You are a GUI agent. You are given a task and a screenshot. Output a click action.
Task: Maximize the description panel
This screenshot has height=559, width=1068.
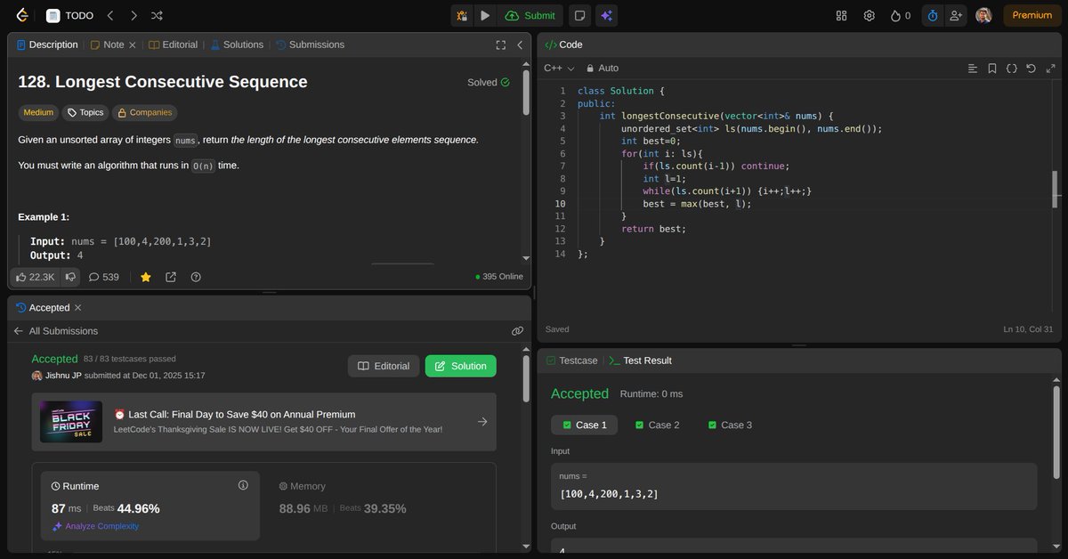[501, 45]
